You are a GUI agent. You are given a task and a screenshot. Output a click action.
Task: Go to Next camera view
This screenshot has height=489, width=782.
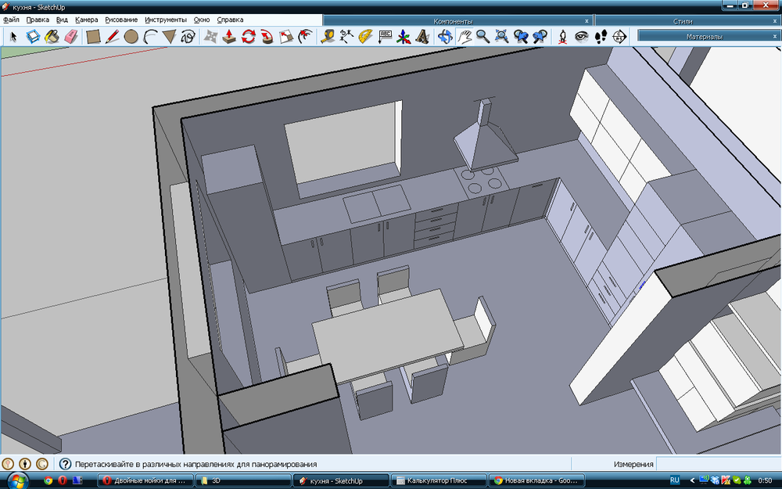[x=540, y=37]
